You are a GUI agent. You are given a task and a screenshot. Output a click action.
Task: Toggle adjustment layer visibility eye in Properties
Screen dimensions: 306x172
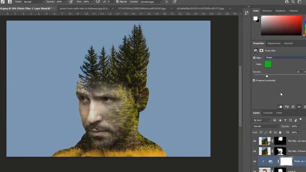(299, 107)
